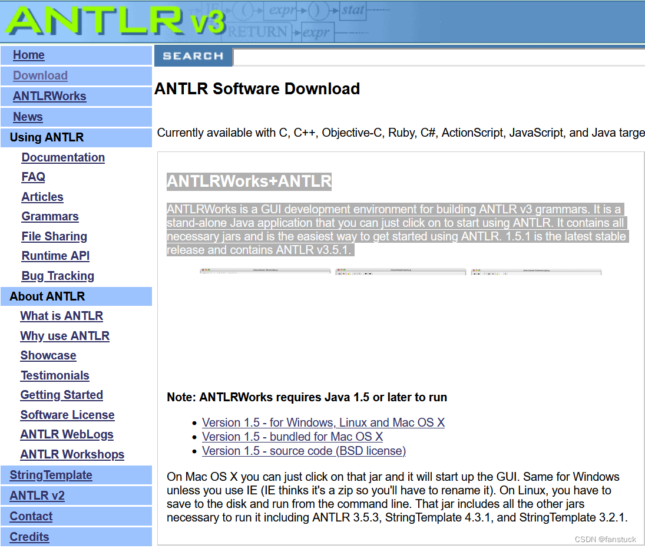This screenshot has width=645, height=548.
Task: Open the Runtime API page
Action: pyautogui.click(x=55, y=256)
